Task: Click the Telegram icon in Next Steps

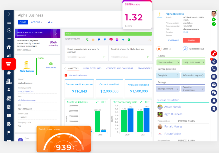Action: pyautogui.click(x=123, y=40)
